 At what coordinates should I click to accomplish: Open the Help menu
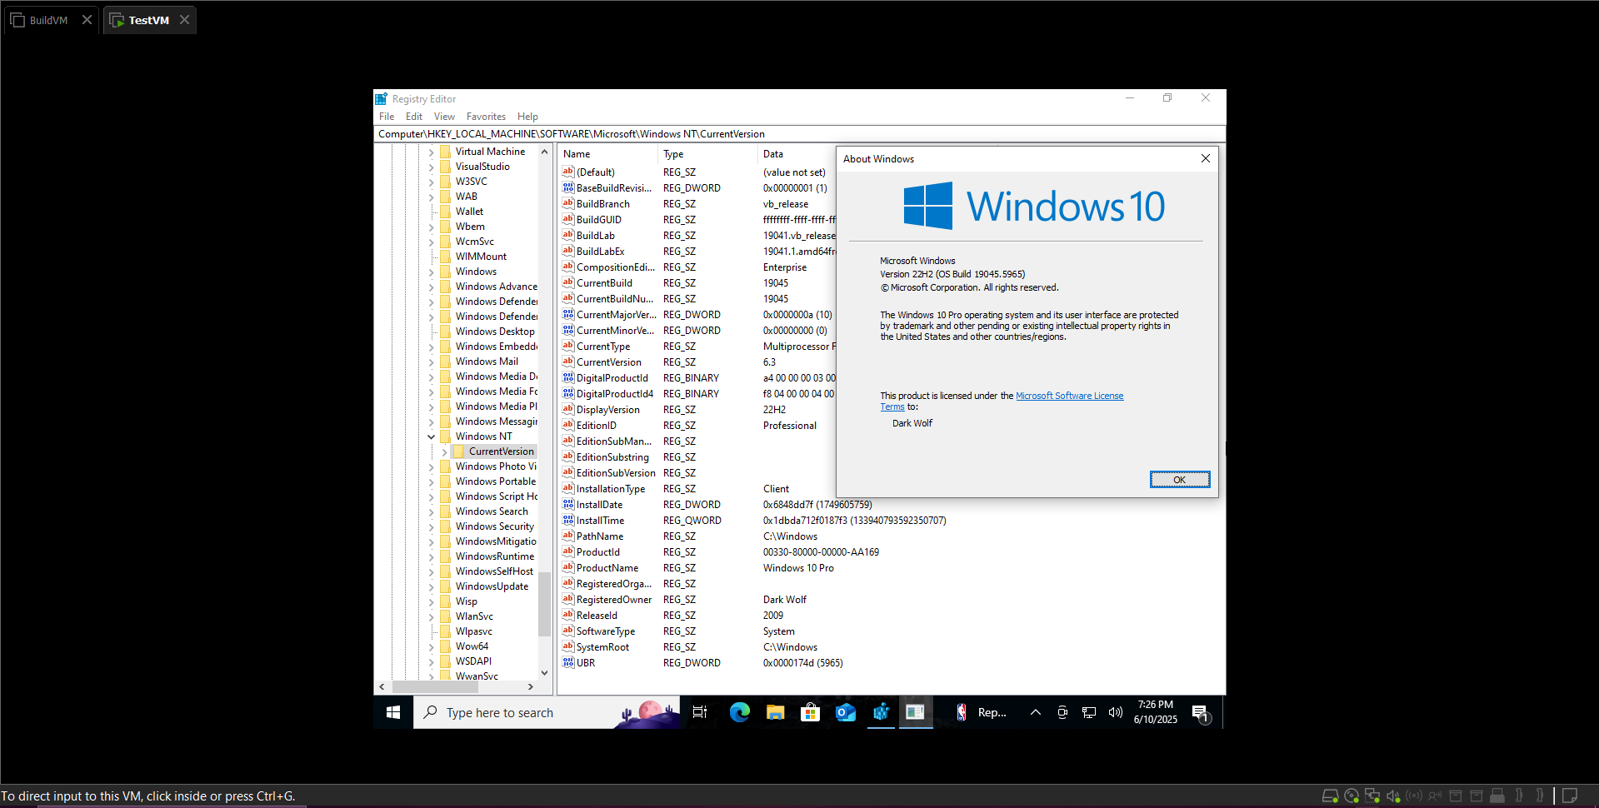[x=527, y=117]
